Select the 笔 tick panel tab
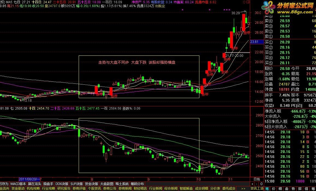Image resolution: width=316 pixels, height=191 pixels. point(267,189)
